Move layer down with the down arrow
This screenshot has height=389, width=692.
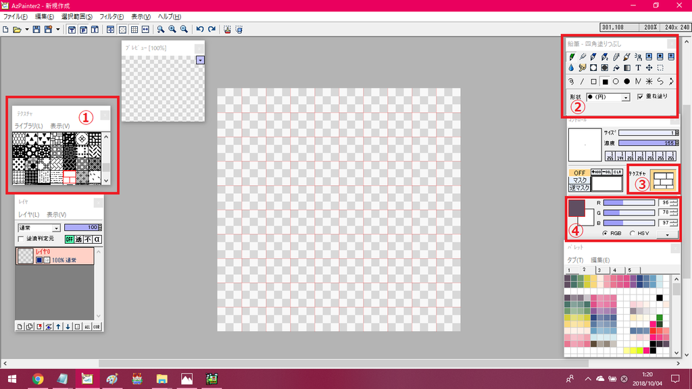pos(68,327)
